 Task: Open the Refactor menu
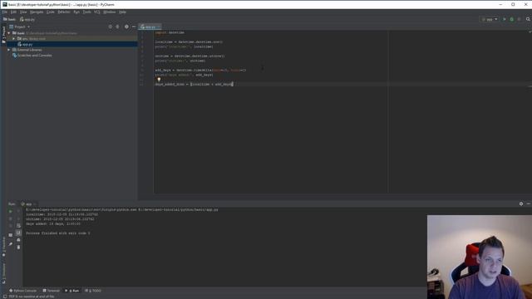(64, 12)
